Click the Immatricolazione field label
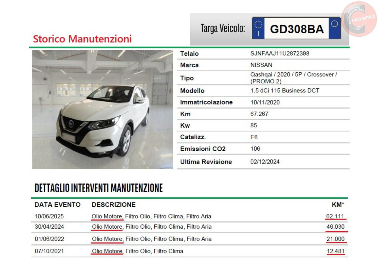The image size is (378, 273). 206,102
